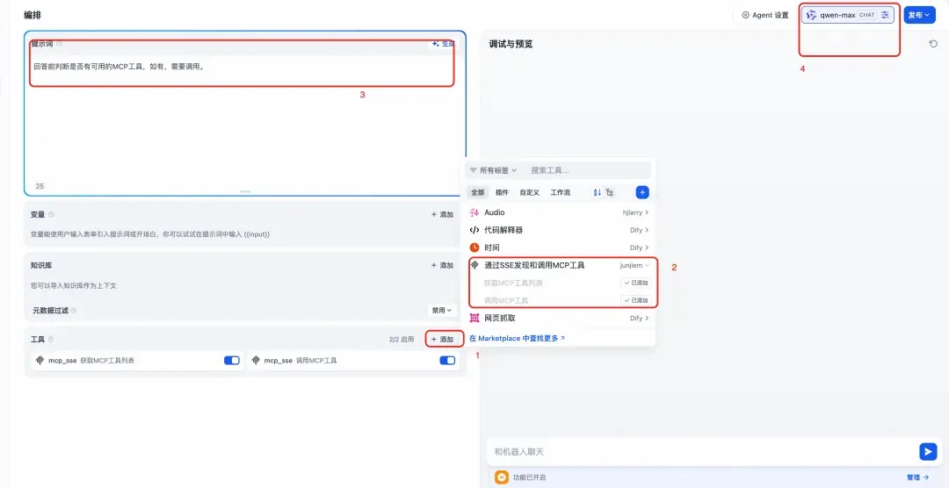Screen dimensions: 949x488
Task: Click into the 搜索工具 search field
Action: [588, 170]
